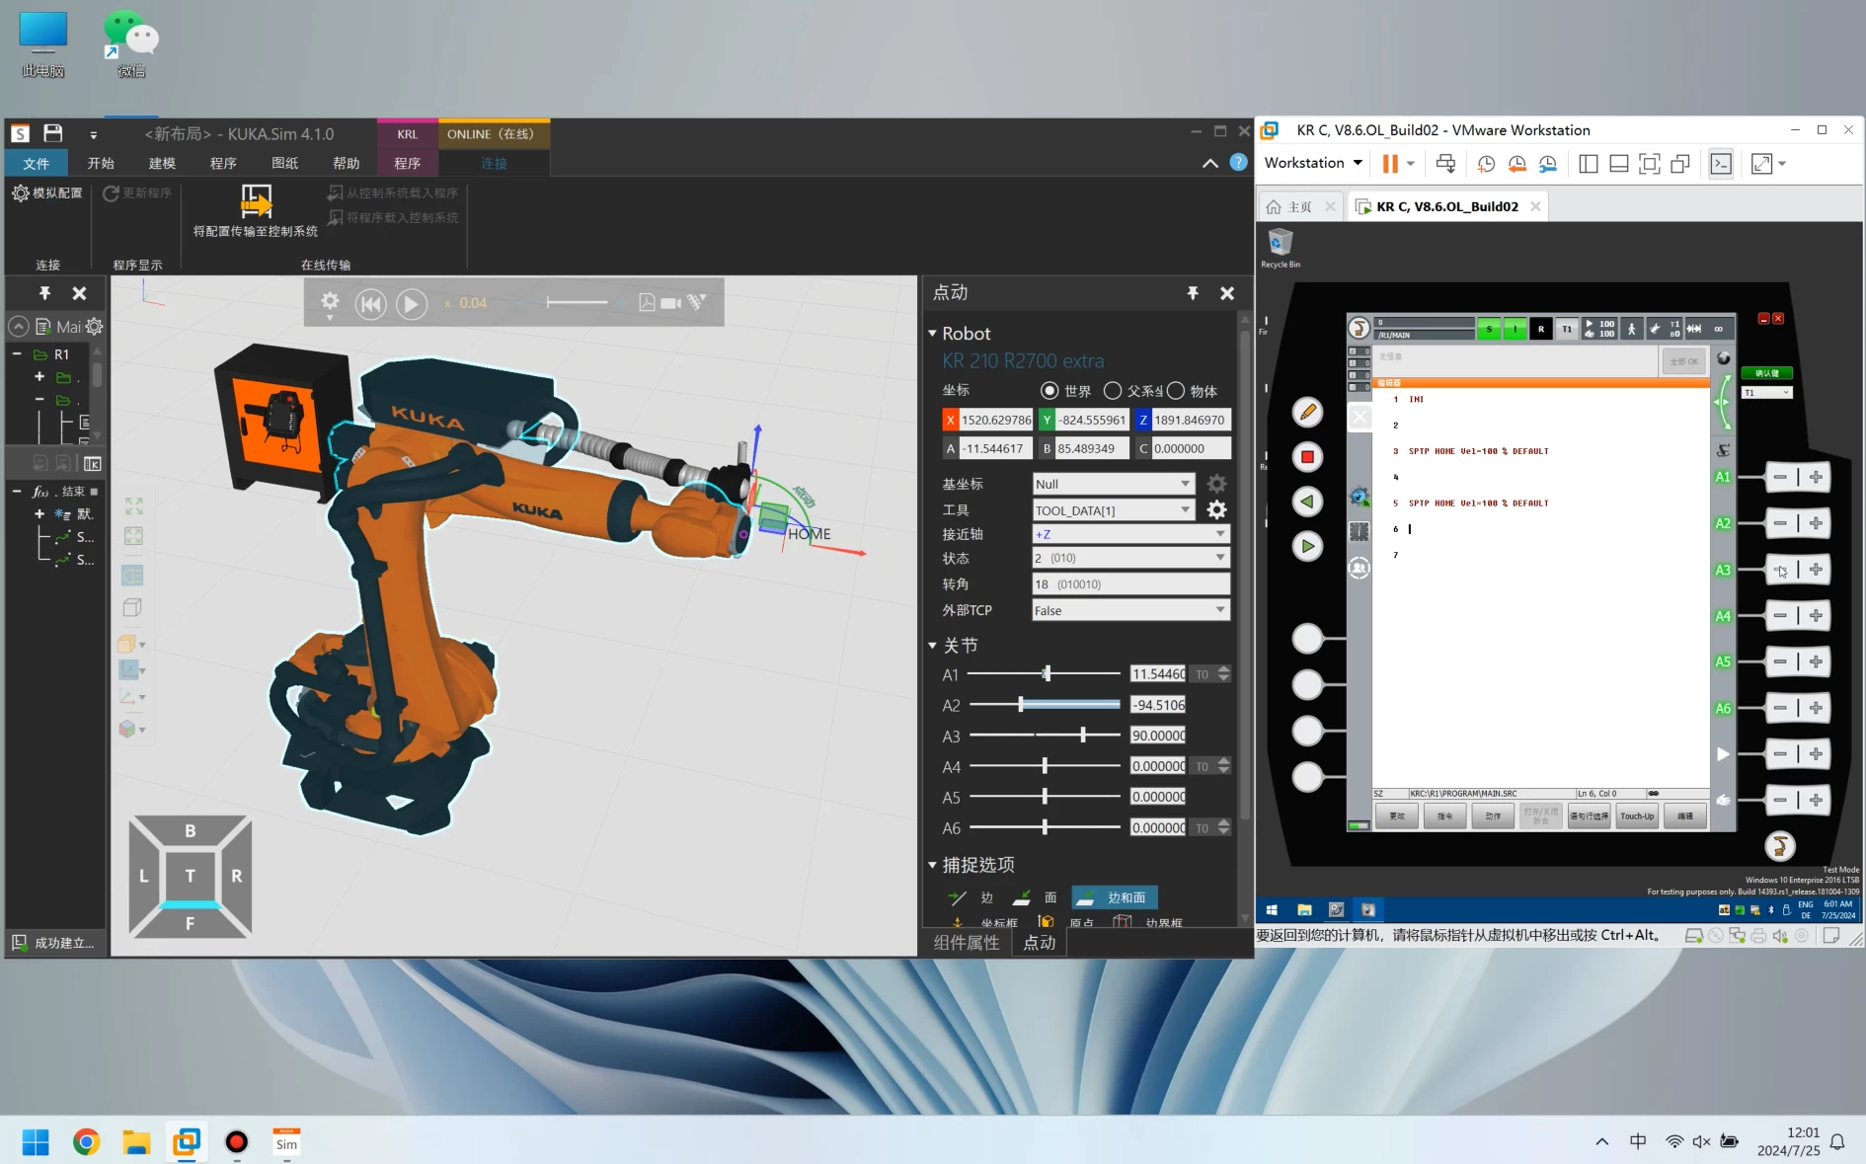The height and width of the screenshot is (1164, 1866).
Task: Open the Workstation menu dropdown in VMware
Action: click(x=1313, y=163)
